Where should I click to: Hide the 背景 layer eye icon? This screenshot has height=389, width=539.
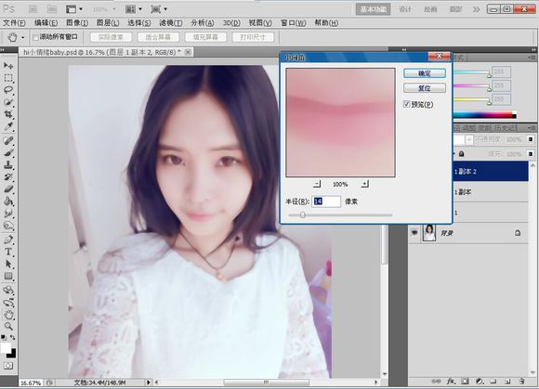coord(414,233)
